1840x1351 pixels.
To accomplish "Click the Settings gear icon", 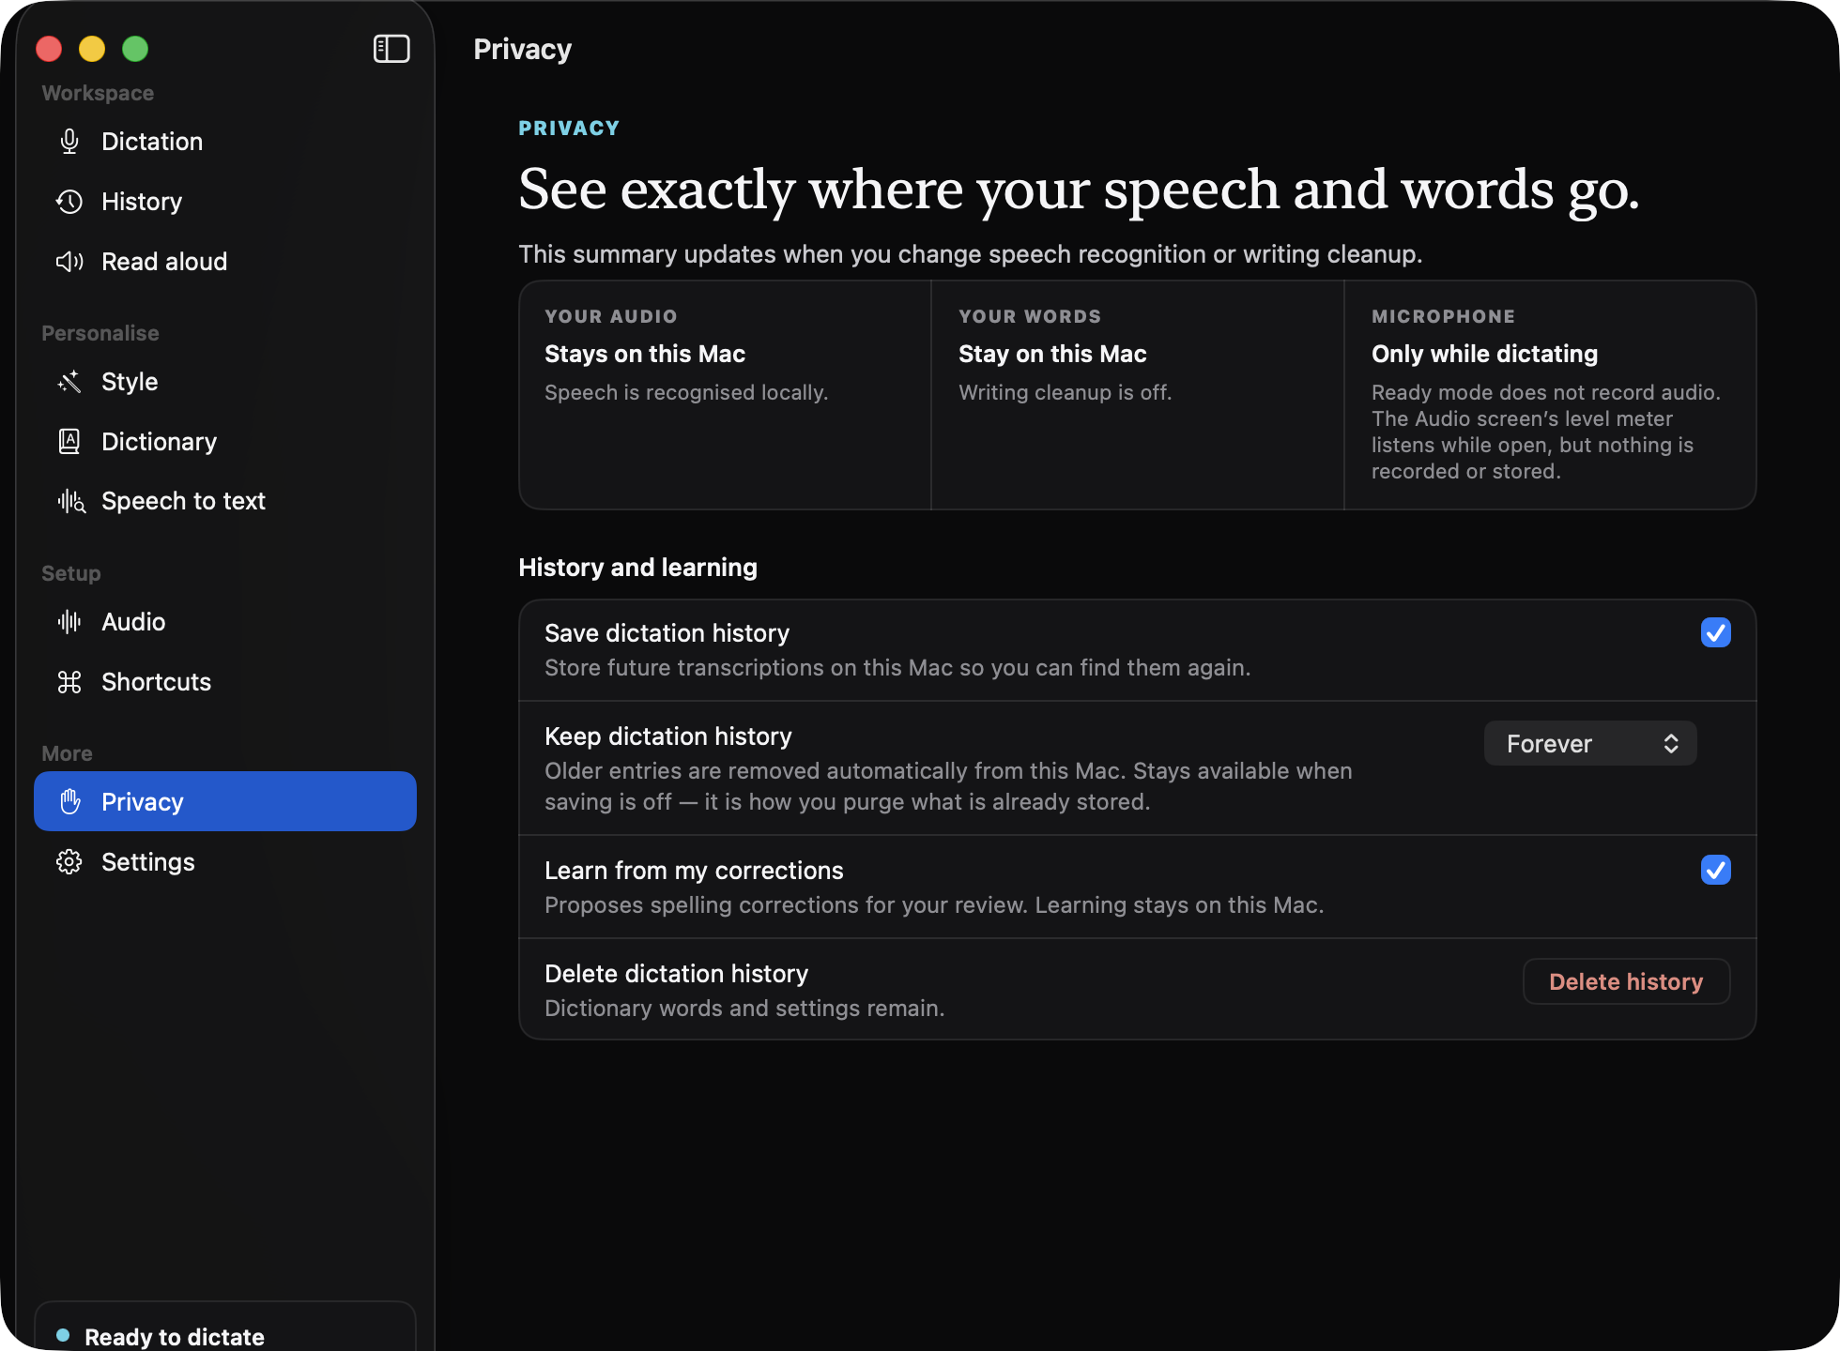I will [69, 862].
